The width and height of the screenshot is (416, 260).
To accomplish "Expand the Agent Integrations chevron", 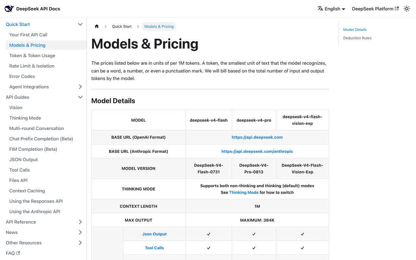I will click(80, 87).
